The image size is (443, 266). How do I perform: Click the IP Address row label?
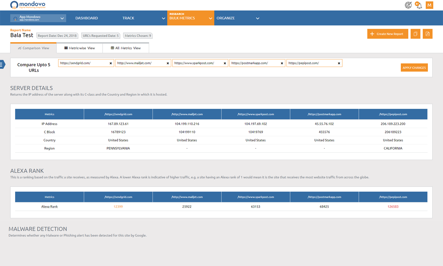[49, 124]
